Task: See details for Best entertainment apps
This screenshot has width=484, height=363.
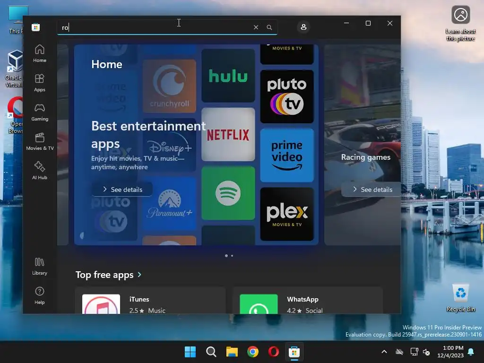Action: point(122,190)
